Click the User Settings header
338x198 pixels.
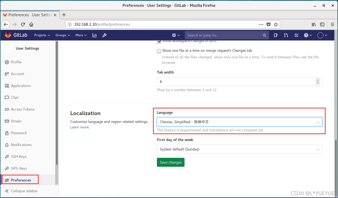click(27, 48)
